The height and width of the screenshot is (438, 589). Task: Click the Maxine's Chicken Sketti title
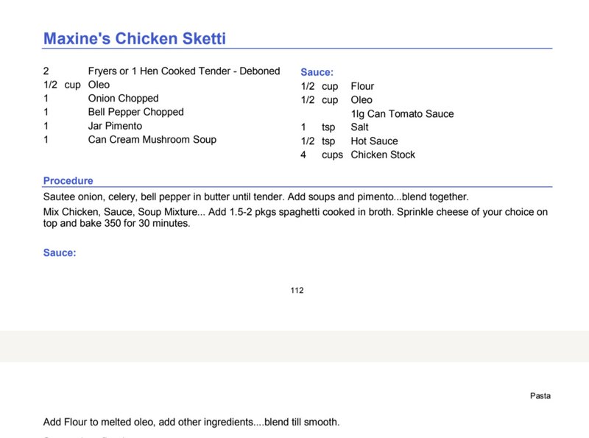click(x=135, y=39)
